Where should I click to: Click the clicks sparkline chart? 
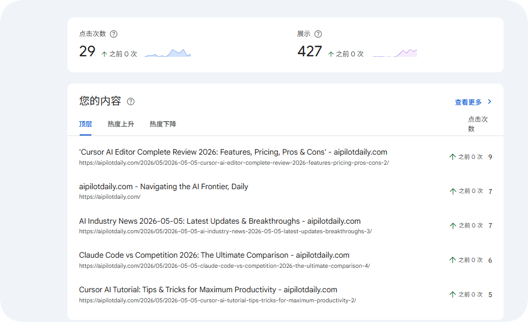[x=168, y=53]
